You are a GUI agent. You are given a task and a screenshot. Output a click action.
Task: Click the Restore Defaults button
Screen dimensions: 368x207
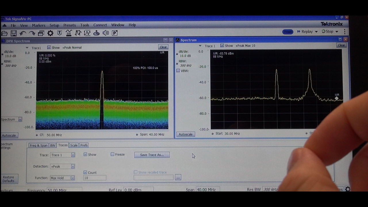(8, 179)
